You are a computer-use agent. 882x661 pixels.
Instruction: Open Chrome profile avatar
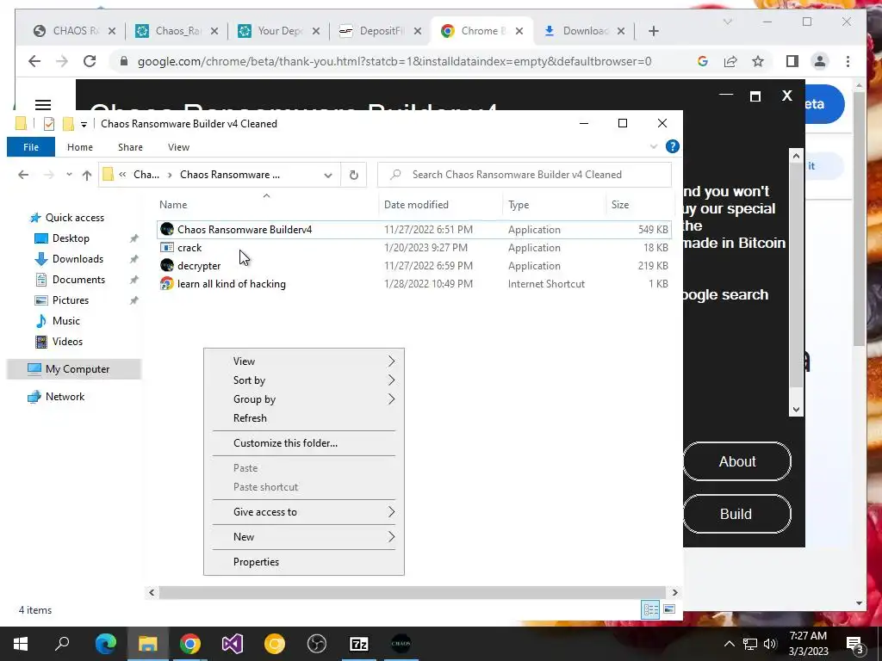(x=820, y=61)
